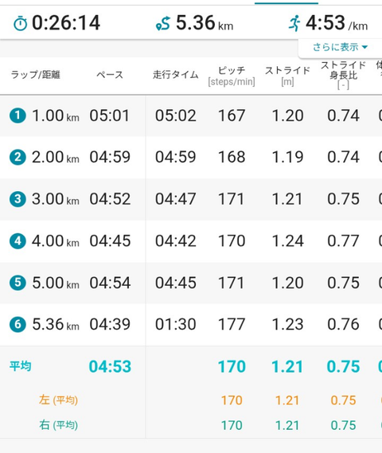Viewport: 382px width, 453px height.
Task: Click lap 6 run time 01:30
Action: pos(176,324)
